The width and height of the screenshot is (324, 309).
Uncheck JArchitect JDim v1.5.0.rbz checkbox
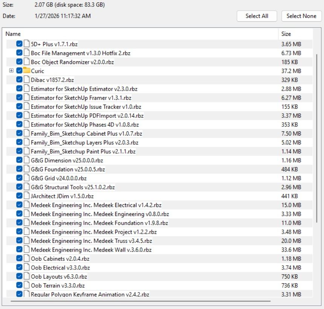[x=19, y=196]
